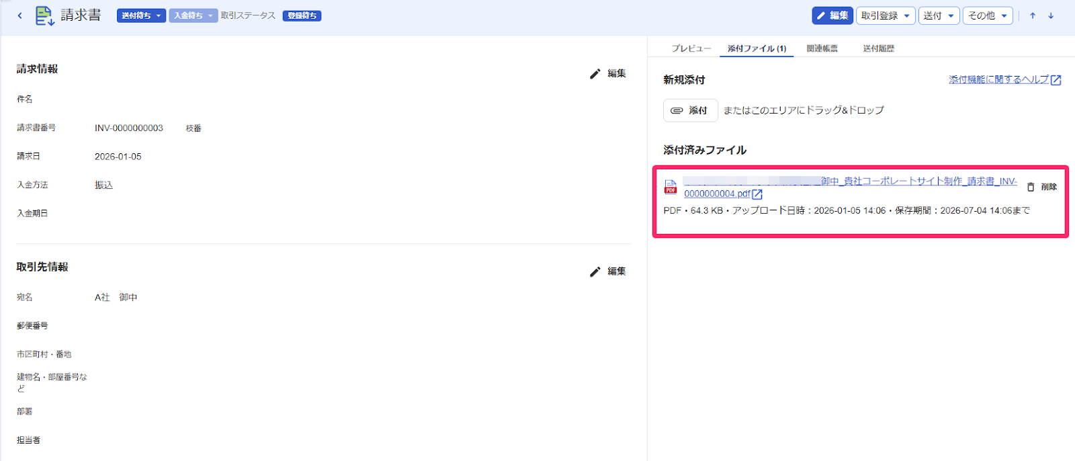Click the 振込 payment method value
This screenshot has width=1075, height=461.
[103, 185]
